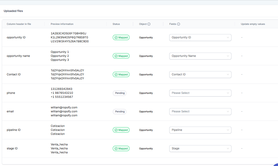Click Pending status badge for email row
This screenshot has height=166, width=278.
coord(120,112)
